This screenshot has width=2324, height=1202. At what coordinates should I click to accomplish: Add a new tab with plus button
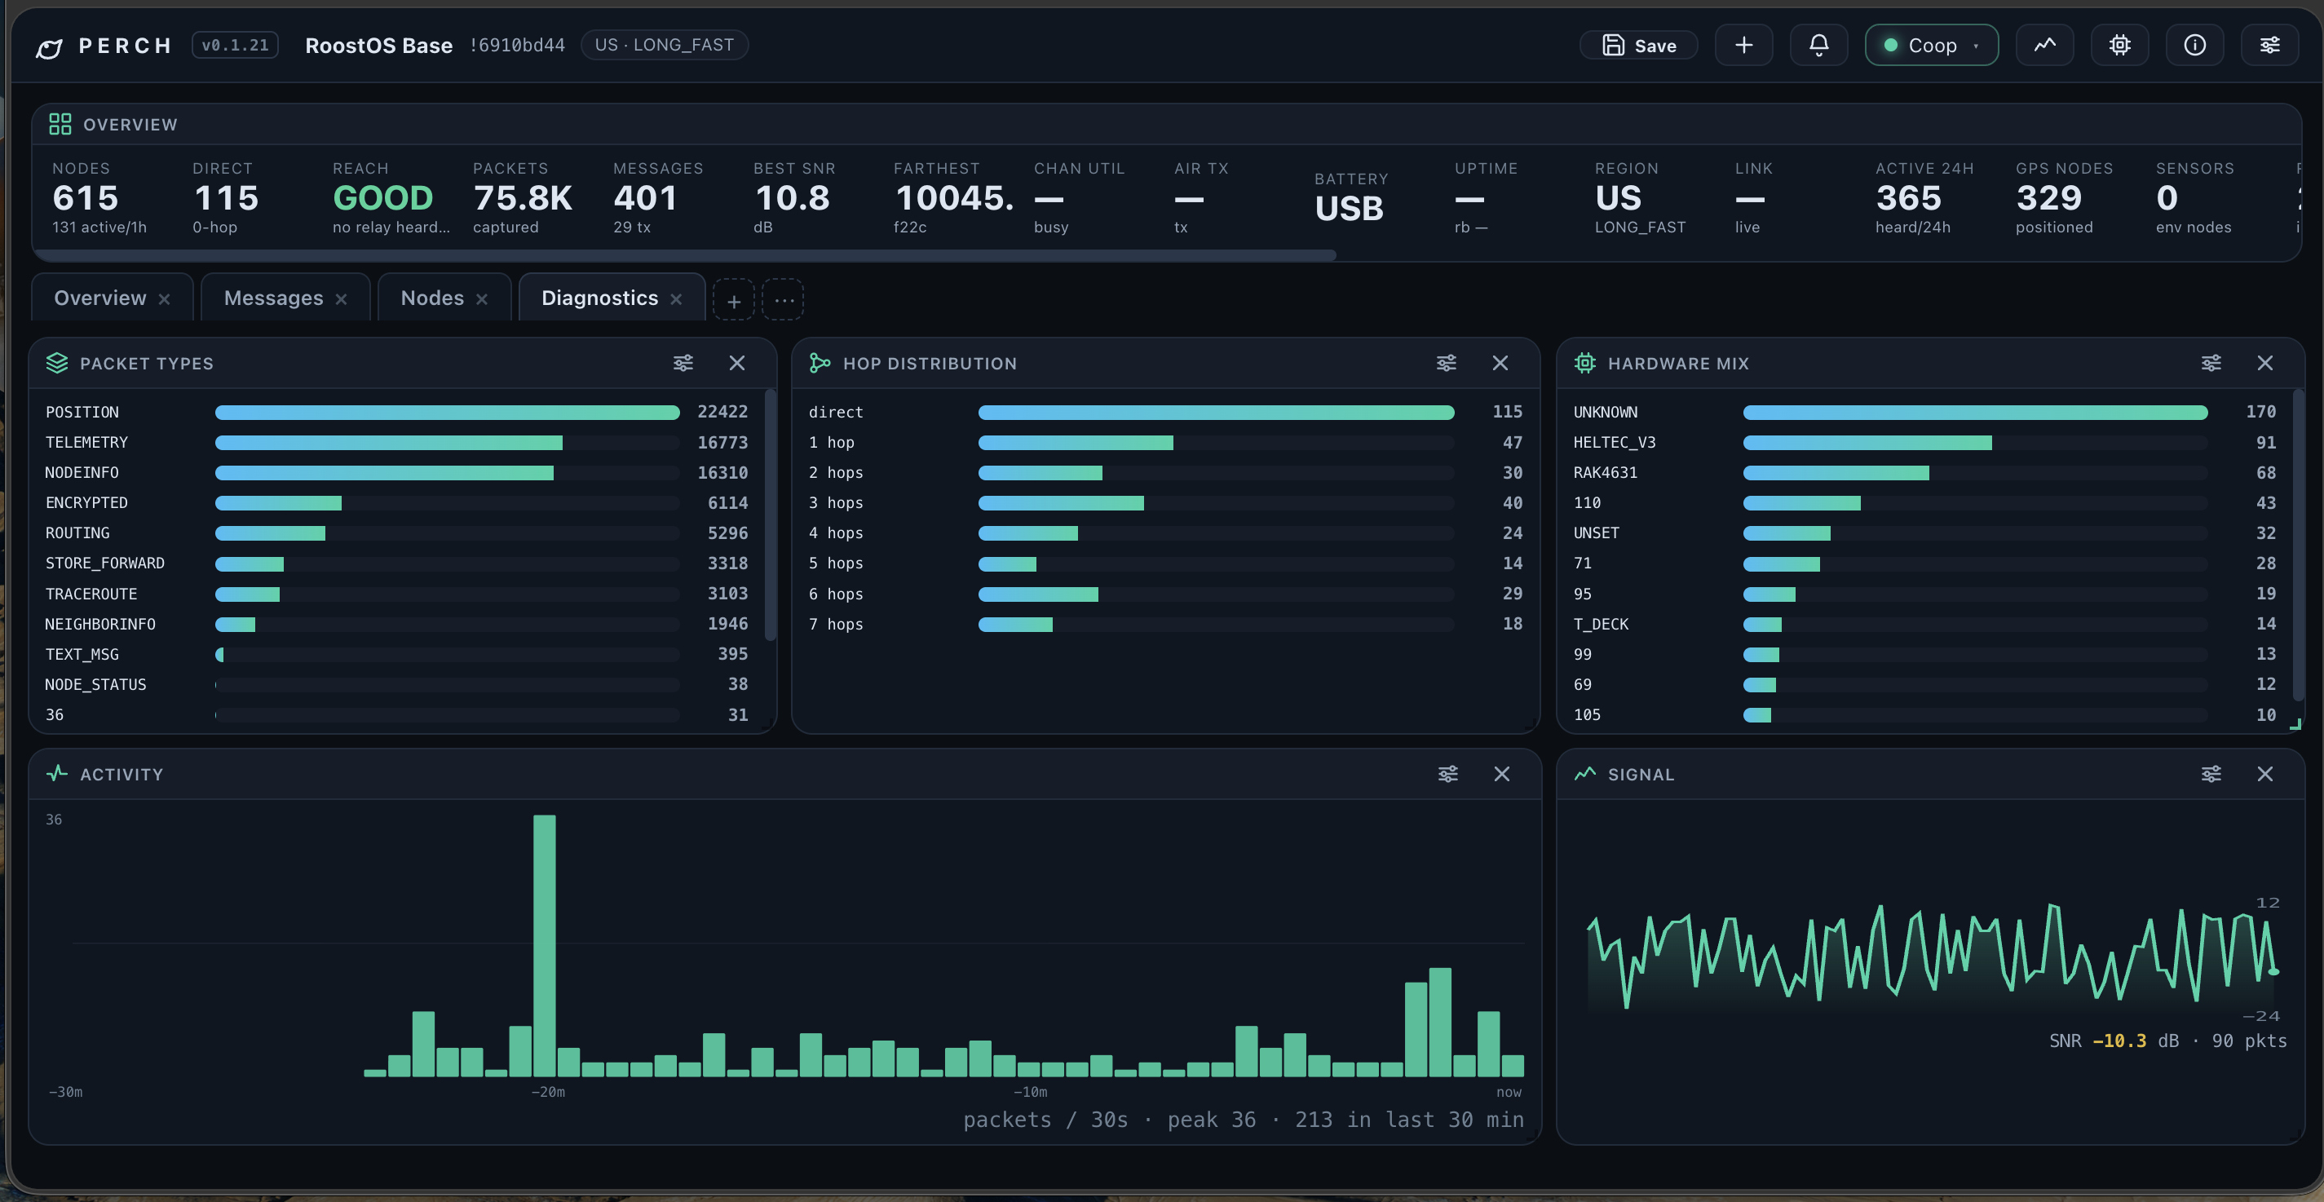tap(733, 300)
